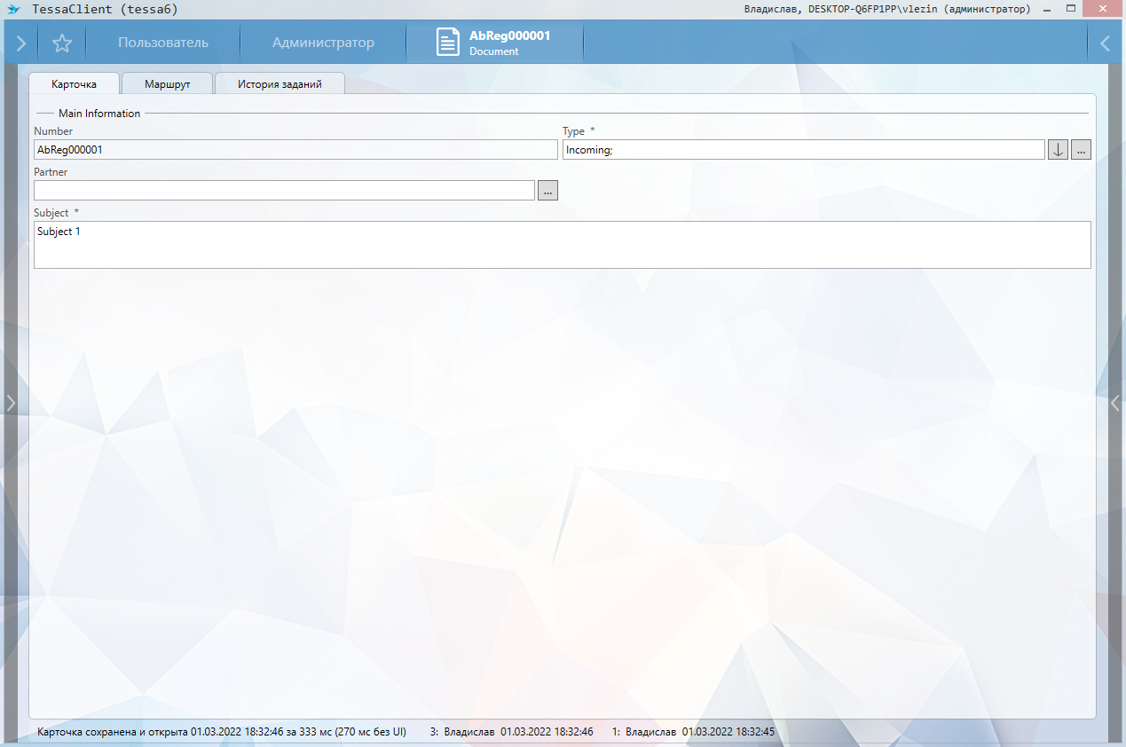Select the Карточка tab
The image size is (1126, 747).
[75, 84]
